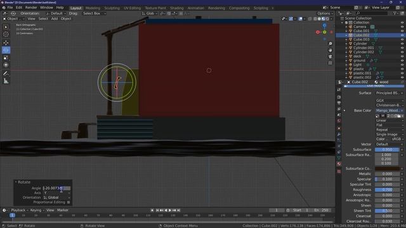The image size is (406, 228).
Task: Click the green Y axis gizmo ball
Action: point(324,32)
